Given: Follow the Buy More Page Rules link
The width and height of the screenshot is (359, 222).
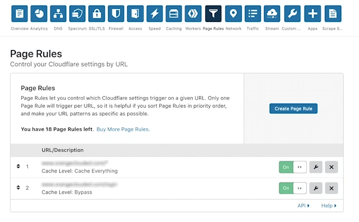Looking at the screenshot, I should point(123,129).
